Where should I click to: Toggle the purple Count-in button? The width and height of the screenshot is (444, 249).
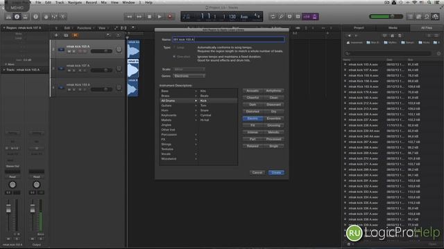coord(307,17)
